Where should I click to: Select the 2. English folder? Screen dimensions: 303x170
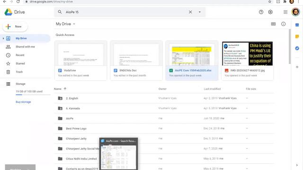164,98
